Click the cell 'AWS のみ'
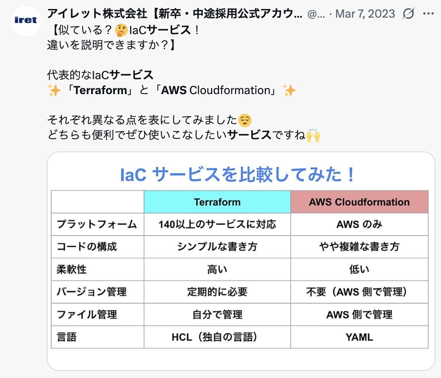Viewport: 441px width, 378px height. point(359,224)
